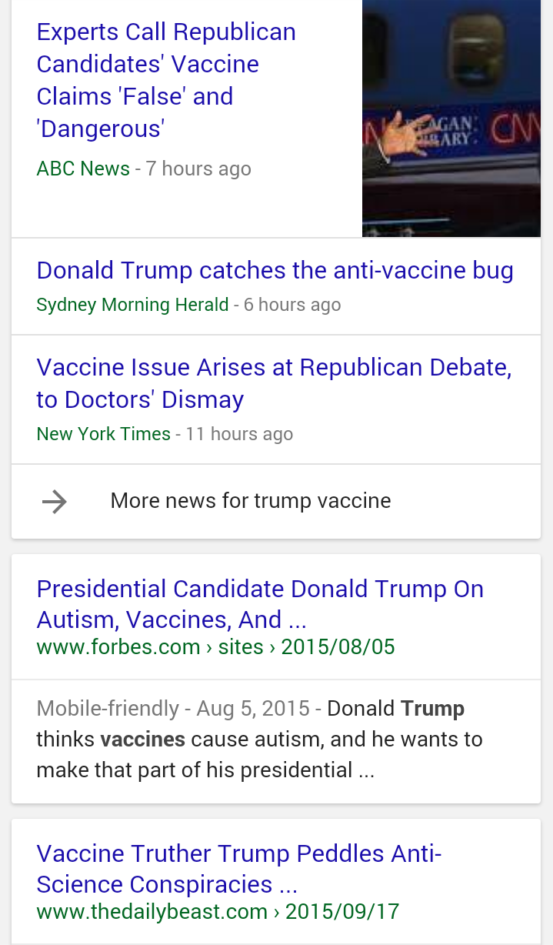Tap the New York Times source label
The width and height of the screenshot is (553, 945).
103,434
